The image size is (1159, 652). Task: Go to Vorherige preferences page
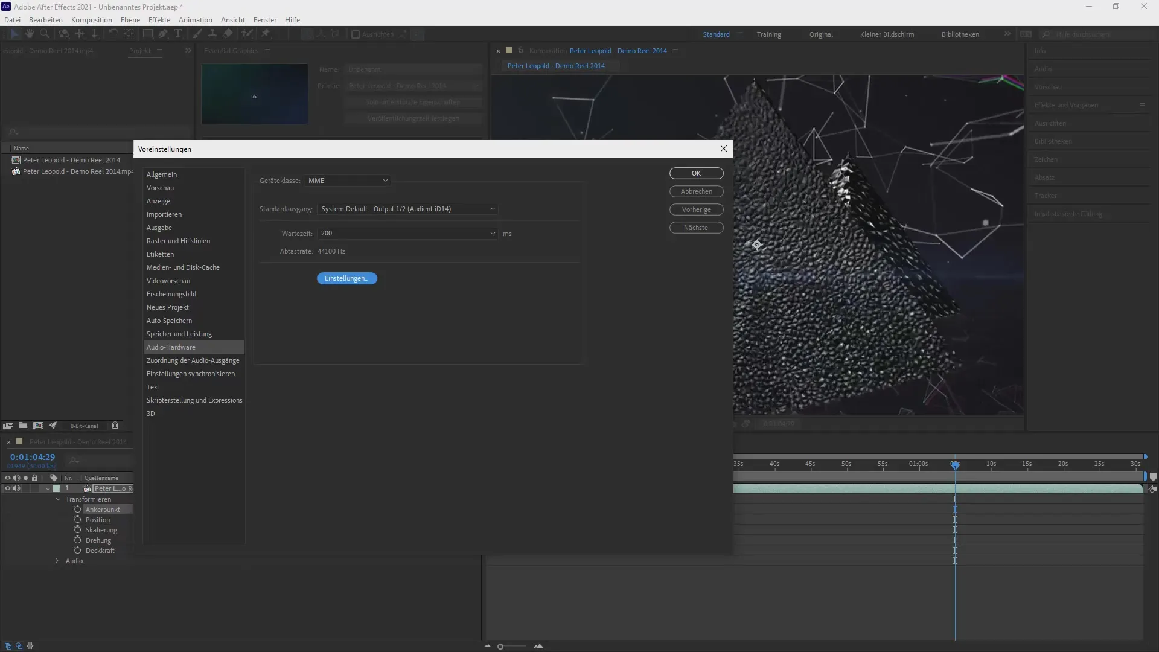[x=697, y=209]
